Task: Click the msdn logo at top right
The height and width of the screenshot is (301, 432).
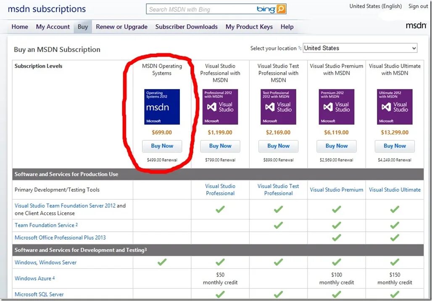Action: [x=416, y=25]
